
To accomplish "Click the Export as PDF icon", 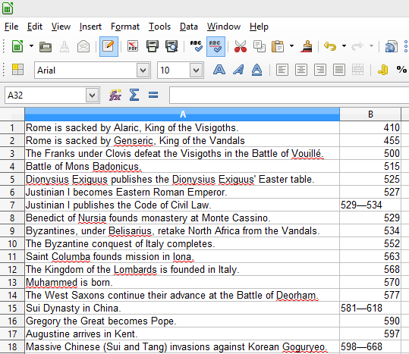I will [x=133, y=47].
